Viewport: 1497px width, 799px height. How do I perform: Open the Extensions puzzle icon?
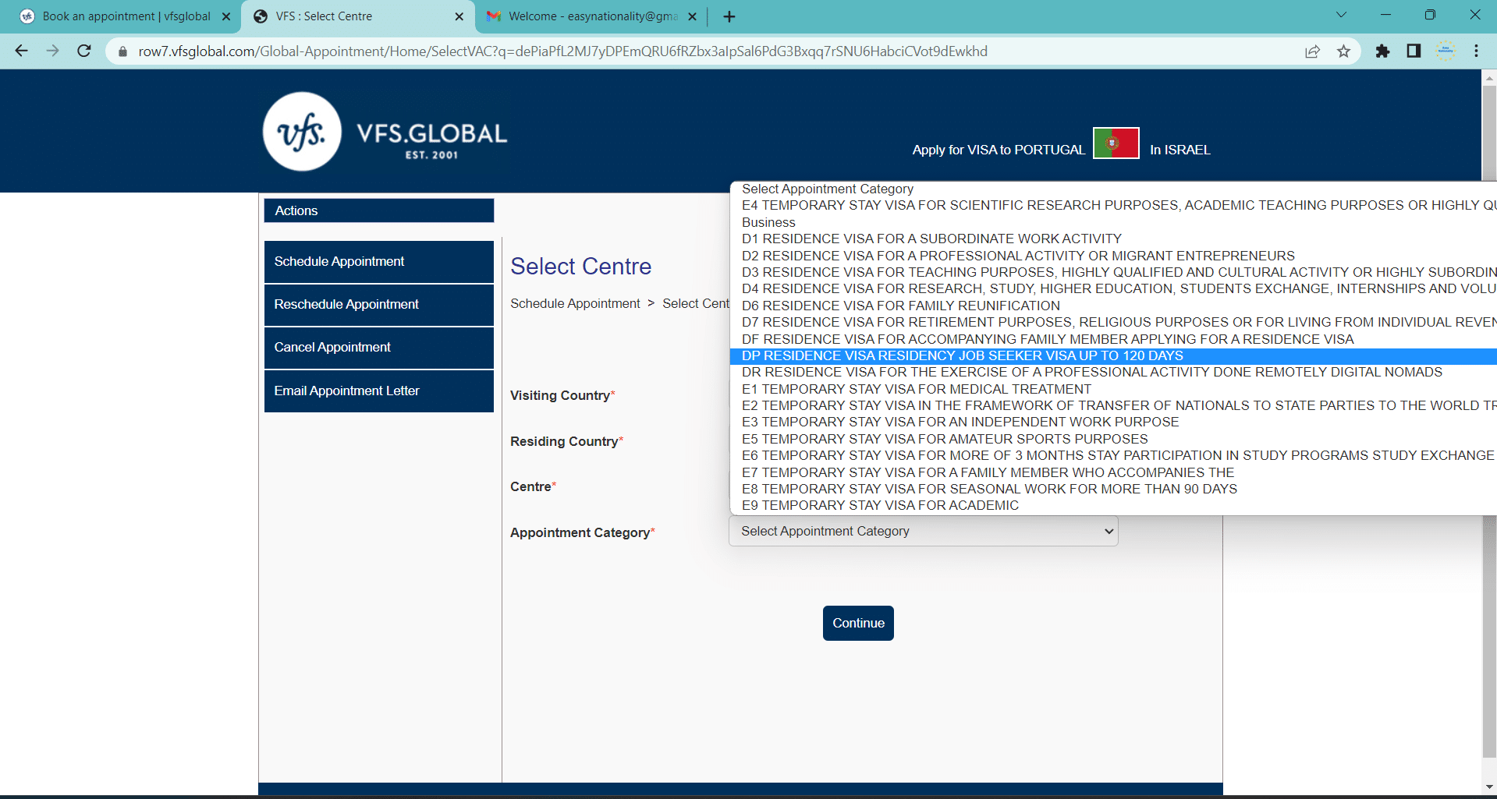(1382, 51)
